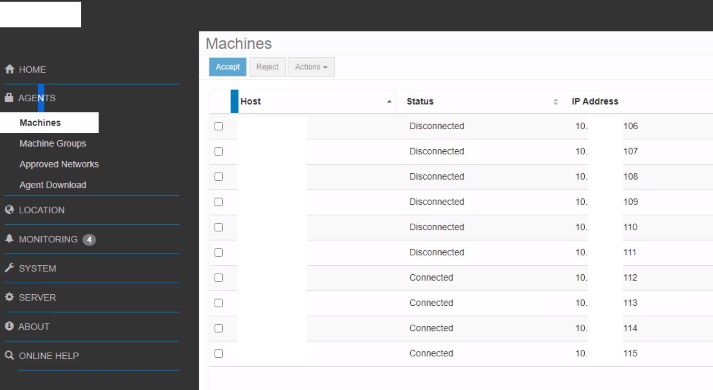Open Server settings via the gear icon

pyautogui.click(x=9, y=297)
